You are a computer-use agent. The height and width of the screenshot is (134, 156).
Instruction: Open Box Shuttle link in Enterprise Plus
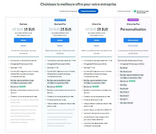tap(124, 88)
